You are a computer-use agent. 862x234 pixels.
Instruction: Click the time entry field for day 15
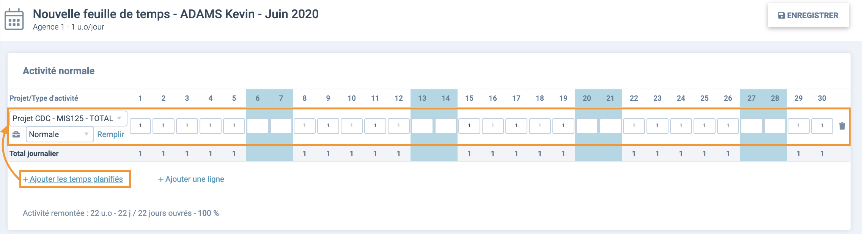click(x=469, y=126)
